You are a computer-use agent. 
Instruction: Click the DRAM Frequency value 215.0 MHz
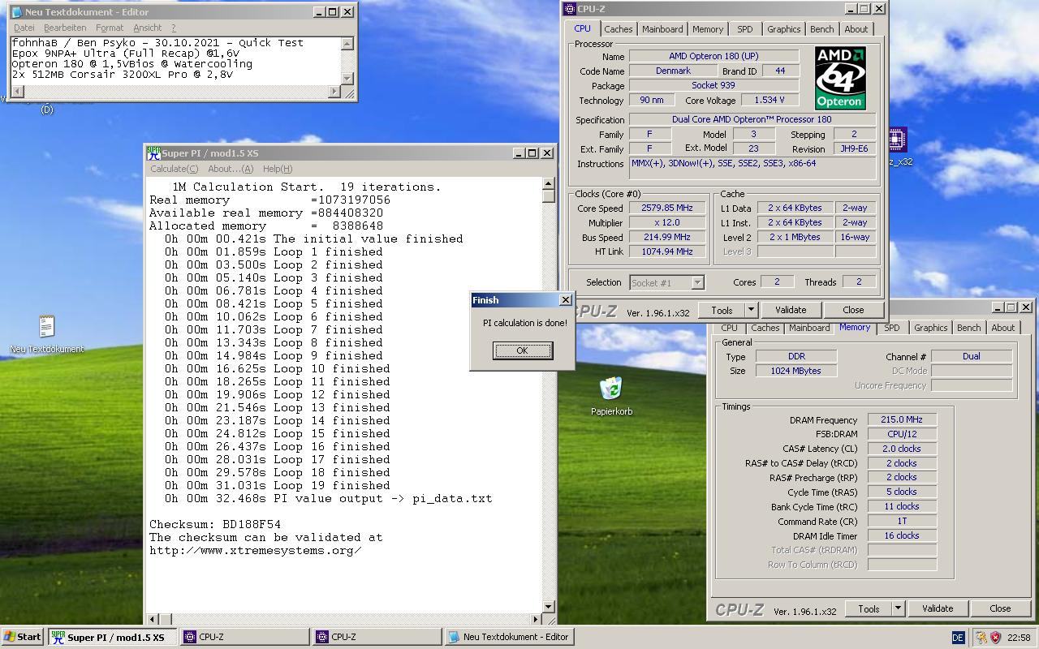902,419
